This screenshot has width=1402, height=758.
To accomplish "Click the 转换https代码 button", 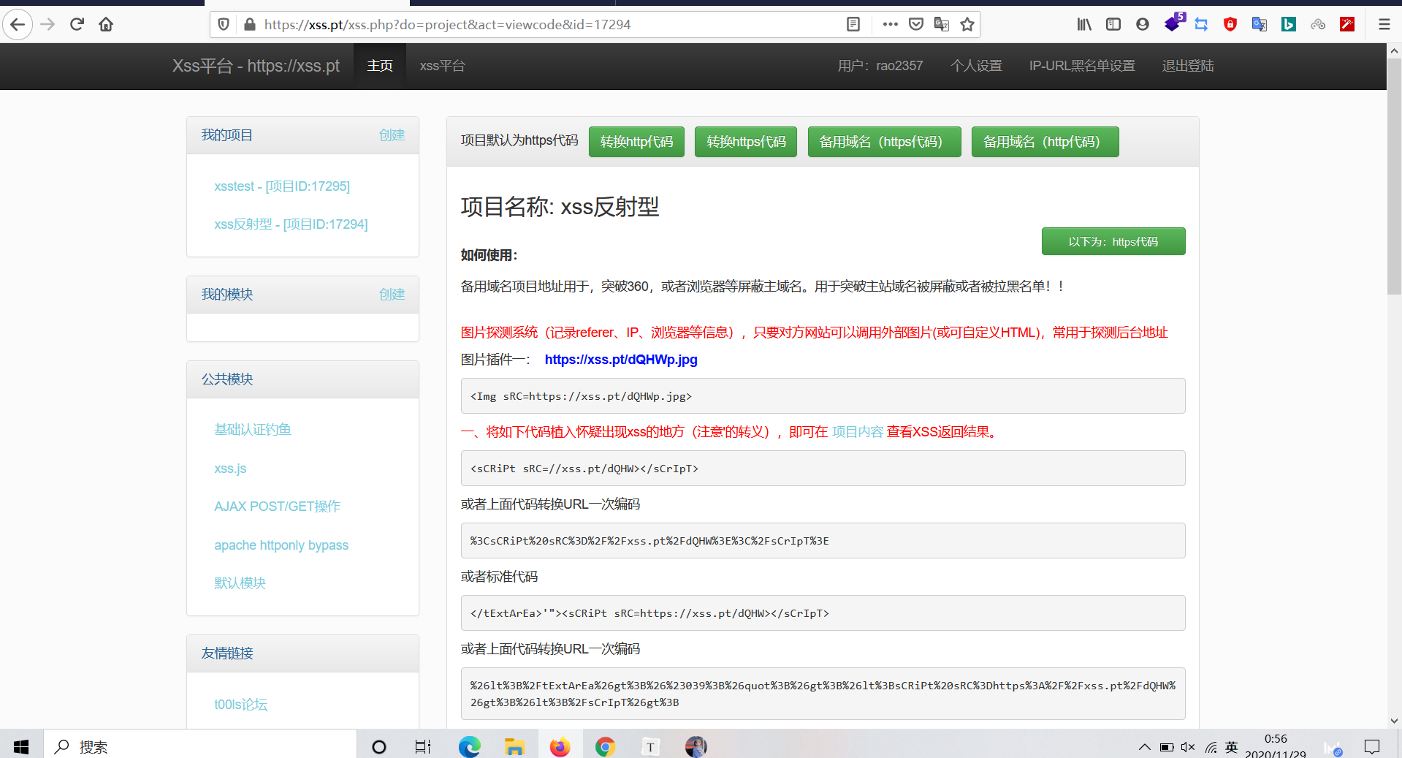I will click(x=746, y=142).
